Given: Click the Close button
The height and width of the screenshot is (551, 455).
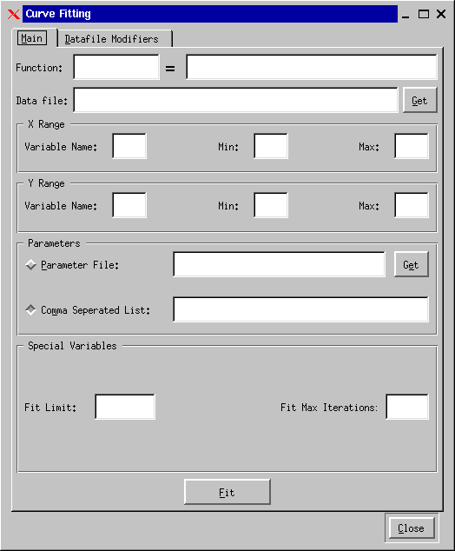Looking at the screenshot, I should 411,528.
